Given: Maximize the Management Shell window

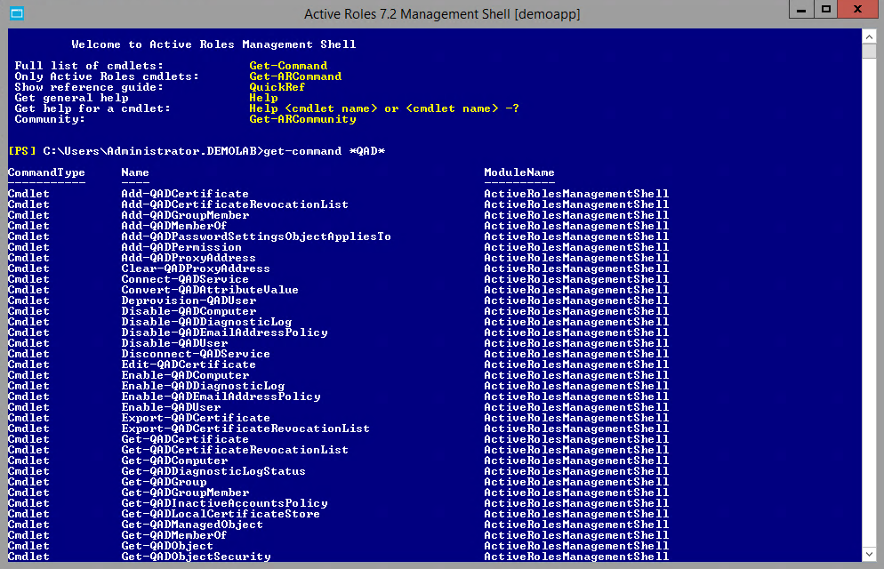Looking at the screenshot, I should 826,10.
